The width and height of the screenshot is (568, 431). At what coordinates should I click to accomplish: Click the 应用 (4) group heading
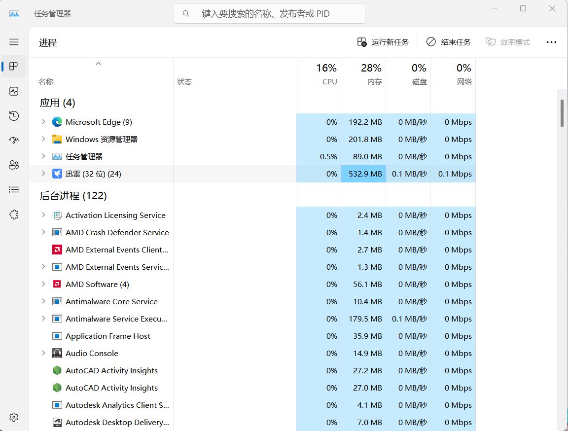coord(57,103)
